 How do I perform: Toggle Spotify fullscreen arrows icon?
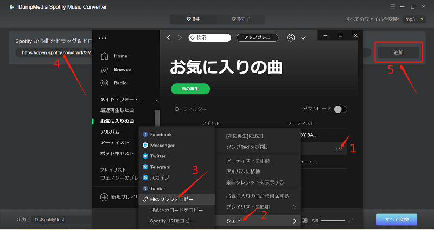click(x=350, y=220)
